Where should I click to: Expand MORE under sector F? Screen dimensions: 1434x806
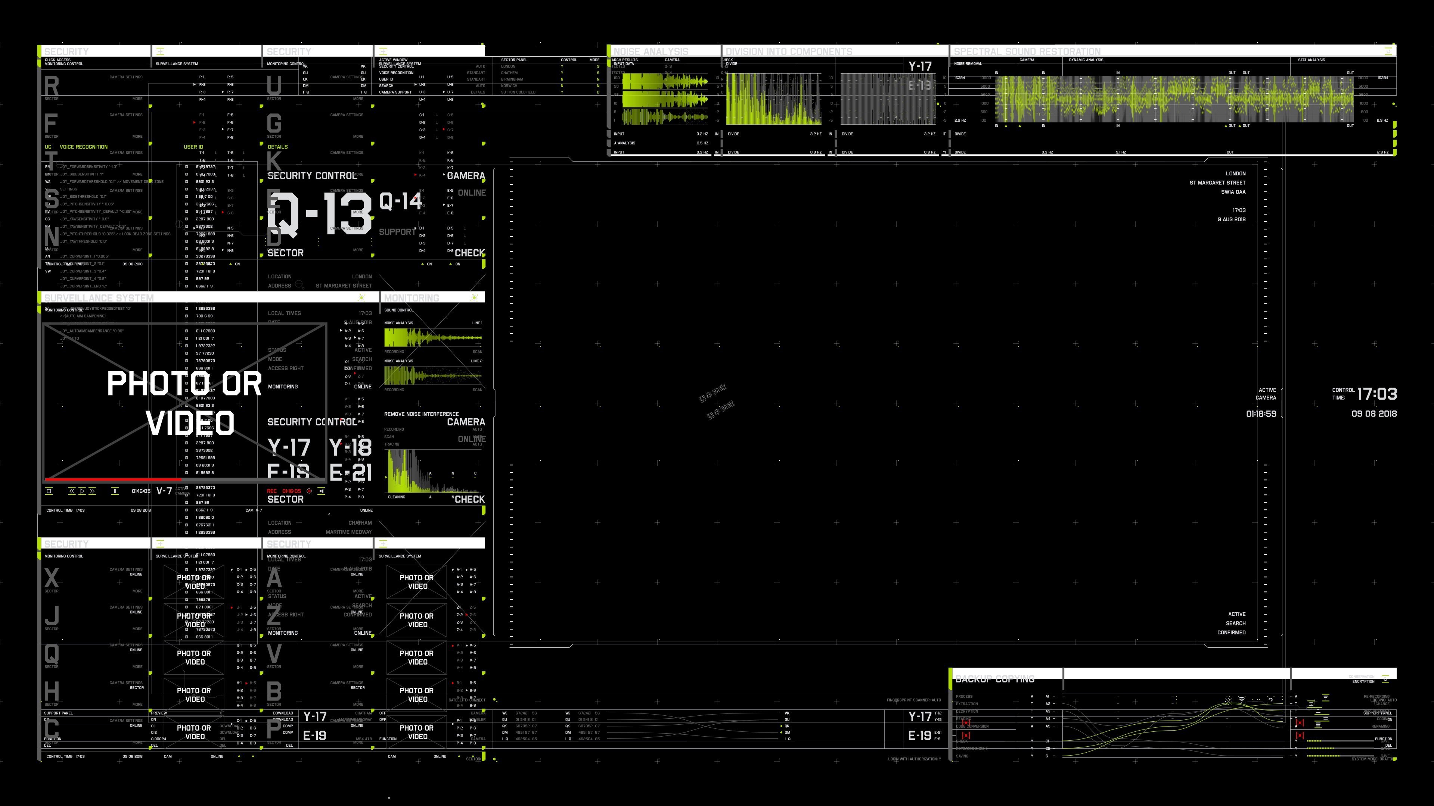(x=137, y=137)
